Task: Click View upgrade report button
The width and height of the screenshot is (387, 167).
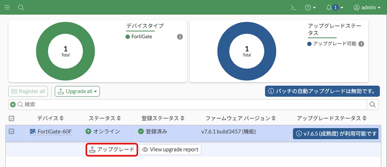Action: pos(170,150)
